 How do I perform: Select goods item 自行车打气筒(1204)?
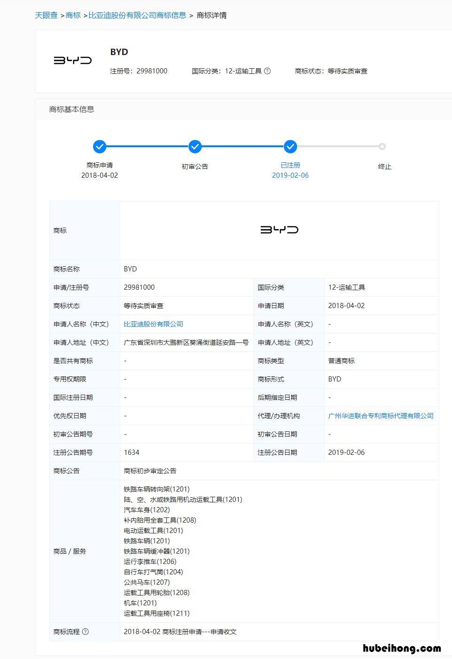(153, 572)
